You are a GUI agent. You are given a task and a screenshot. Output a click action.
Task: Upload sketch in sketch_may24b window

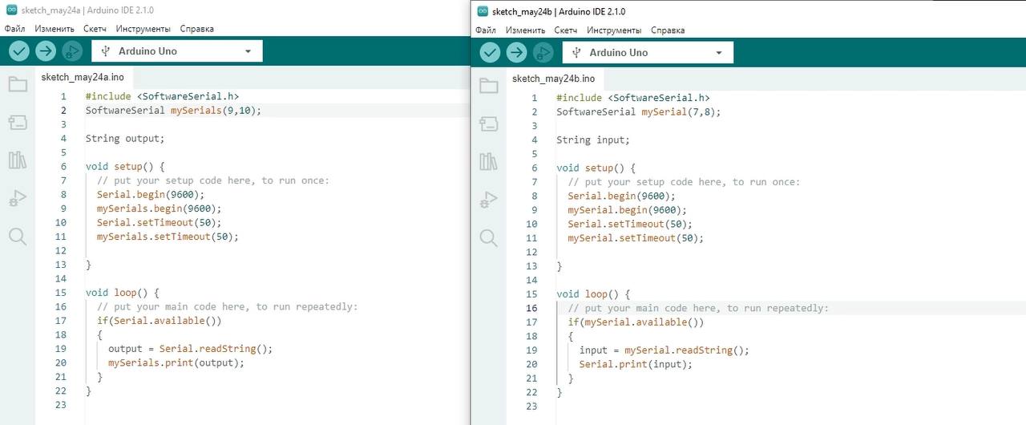click(x=517, y=53)
